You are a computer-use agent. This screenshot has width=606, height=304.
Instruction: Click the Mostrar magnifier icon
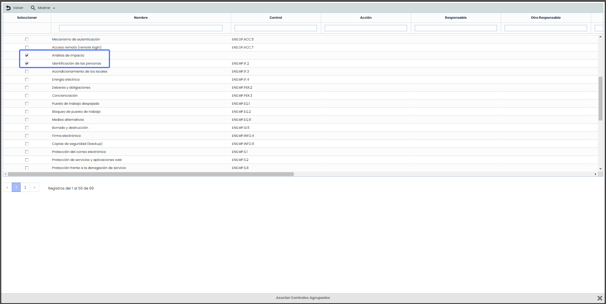33,8
